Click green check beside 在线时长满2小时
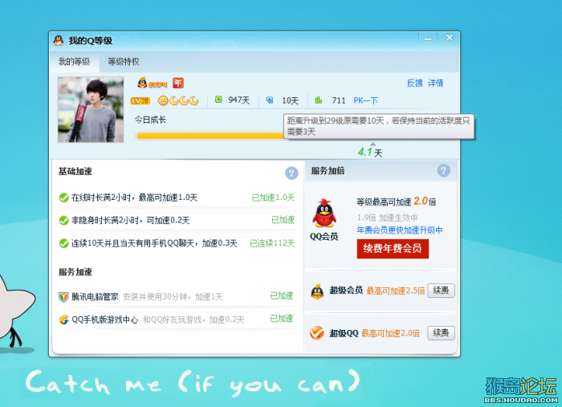 tap(63, 197)
